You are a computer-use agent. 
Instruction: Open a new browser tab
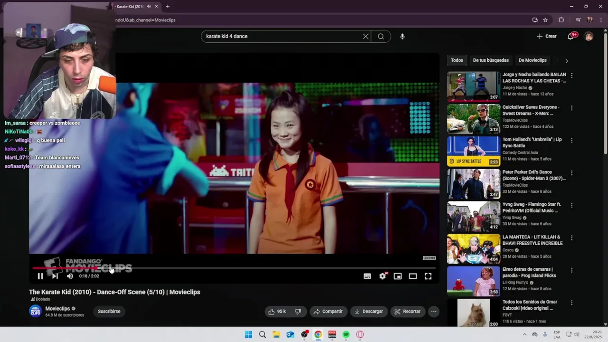pyautogui.click(x=168, y=7)
